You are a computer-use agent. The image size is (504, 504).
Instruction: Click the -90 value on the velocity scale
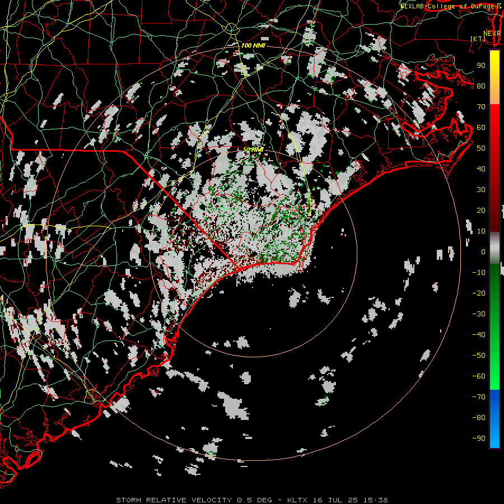479,438
